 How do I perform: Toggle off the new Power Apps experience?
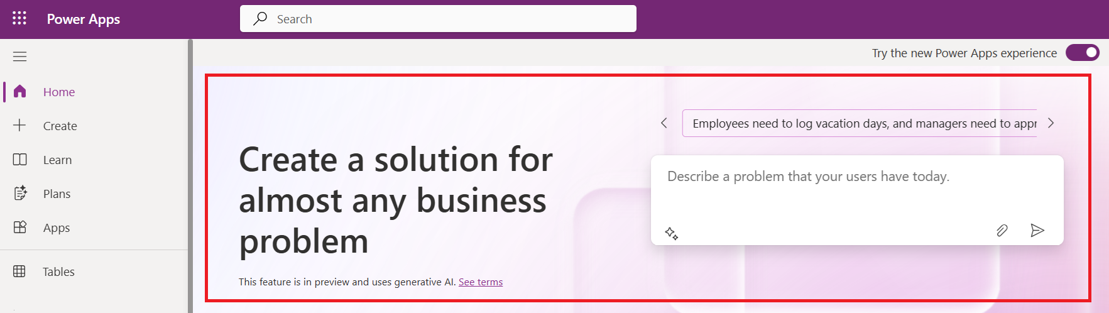click(x=1082, y=53)
